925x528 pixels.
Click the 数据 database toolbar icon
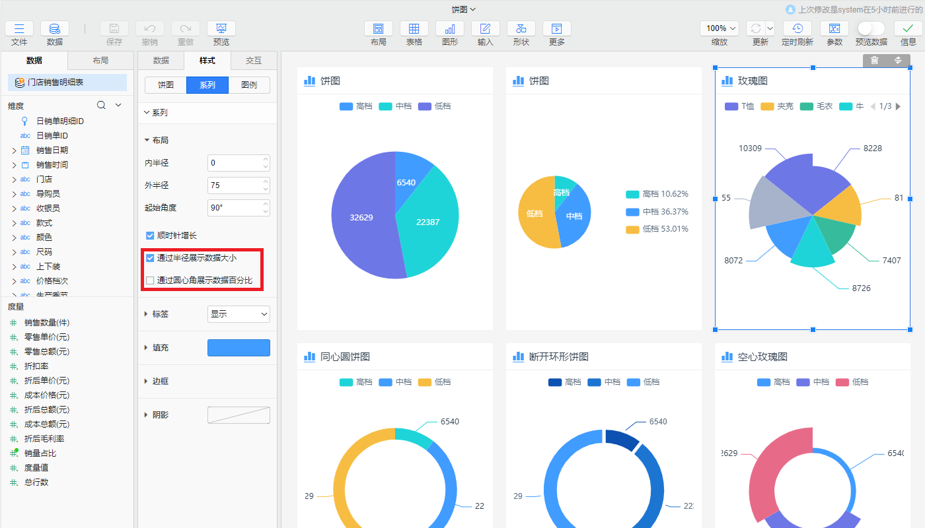pyautogui.click(x=55, y=28)
